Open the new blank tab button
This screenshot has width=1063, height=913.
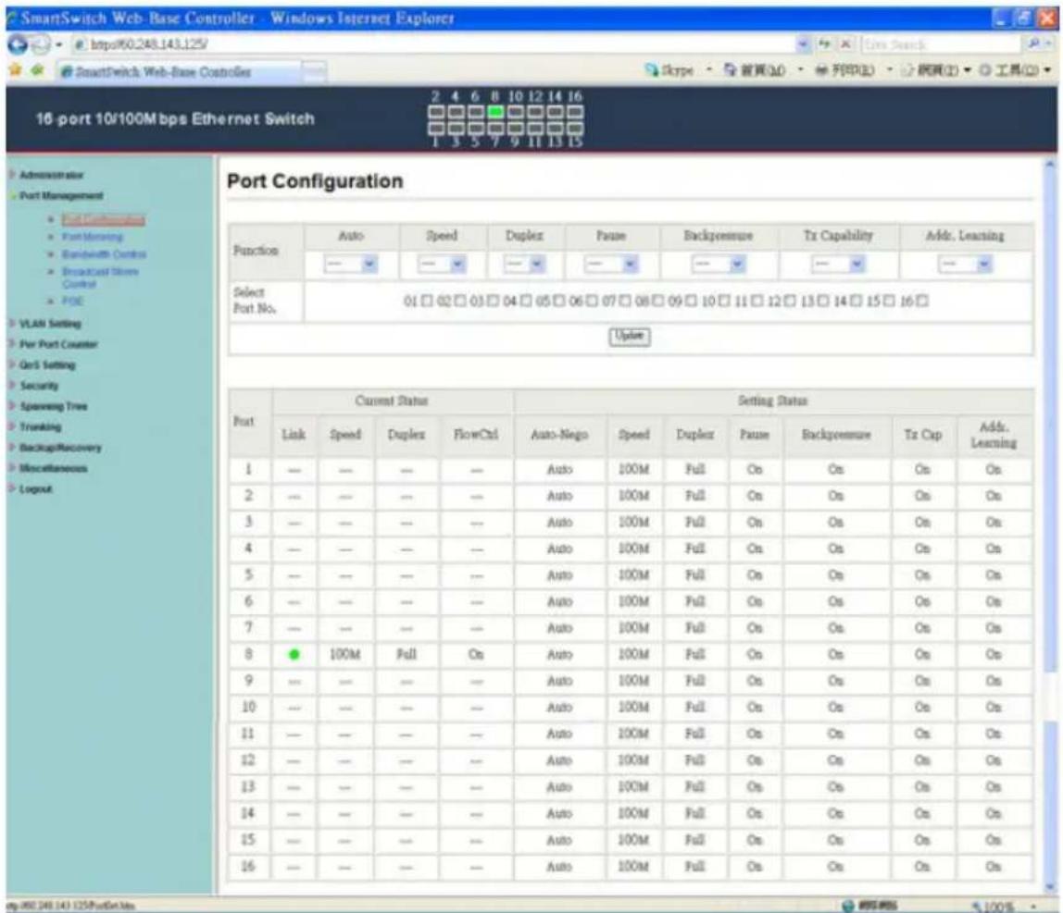click(x=314, y=71)
